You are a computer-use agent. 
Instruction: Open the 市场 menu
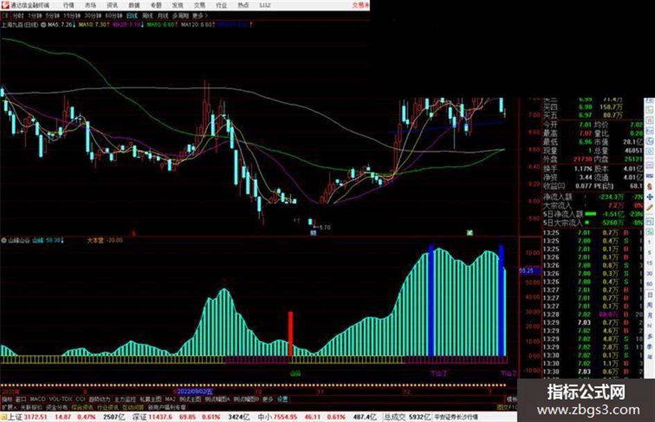(x=90, y=5)
